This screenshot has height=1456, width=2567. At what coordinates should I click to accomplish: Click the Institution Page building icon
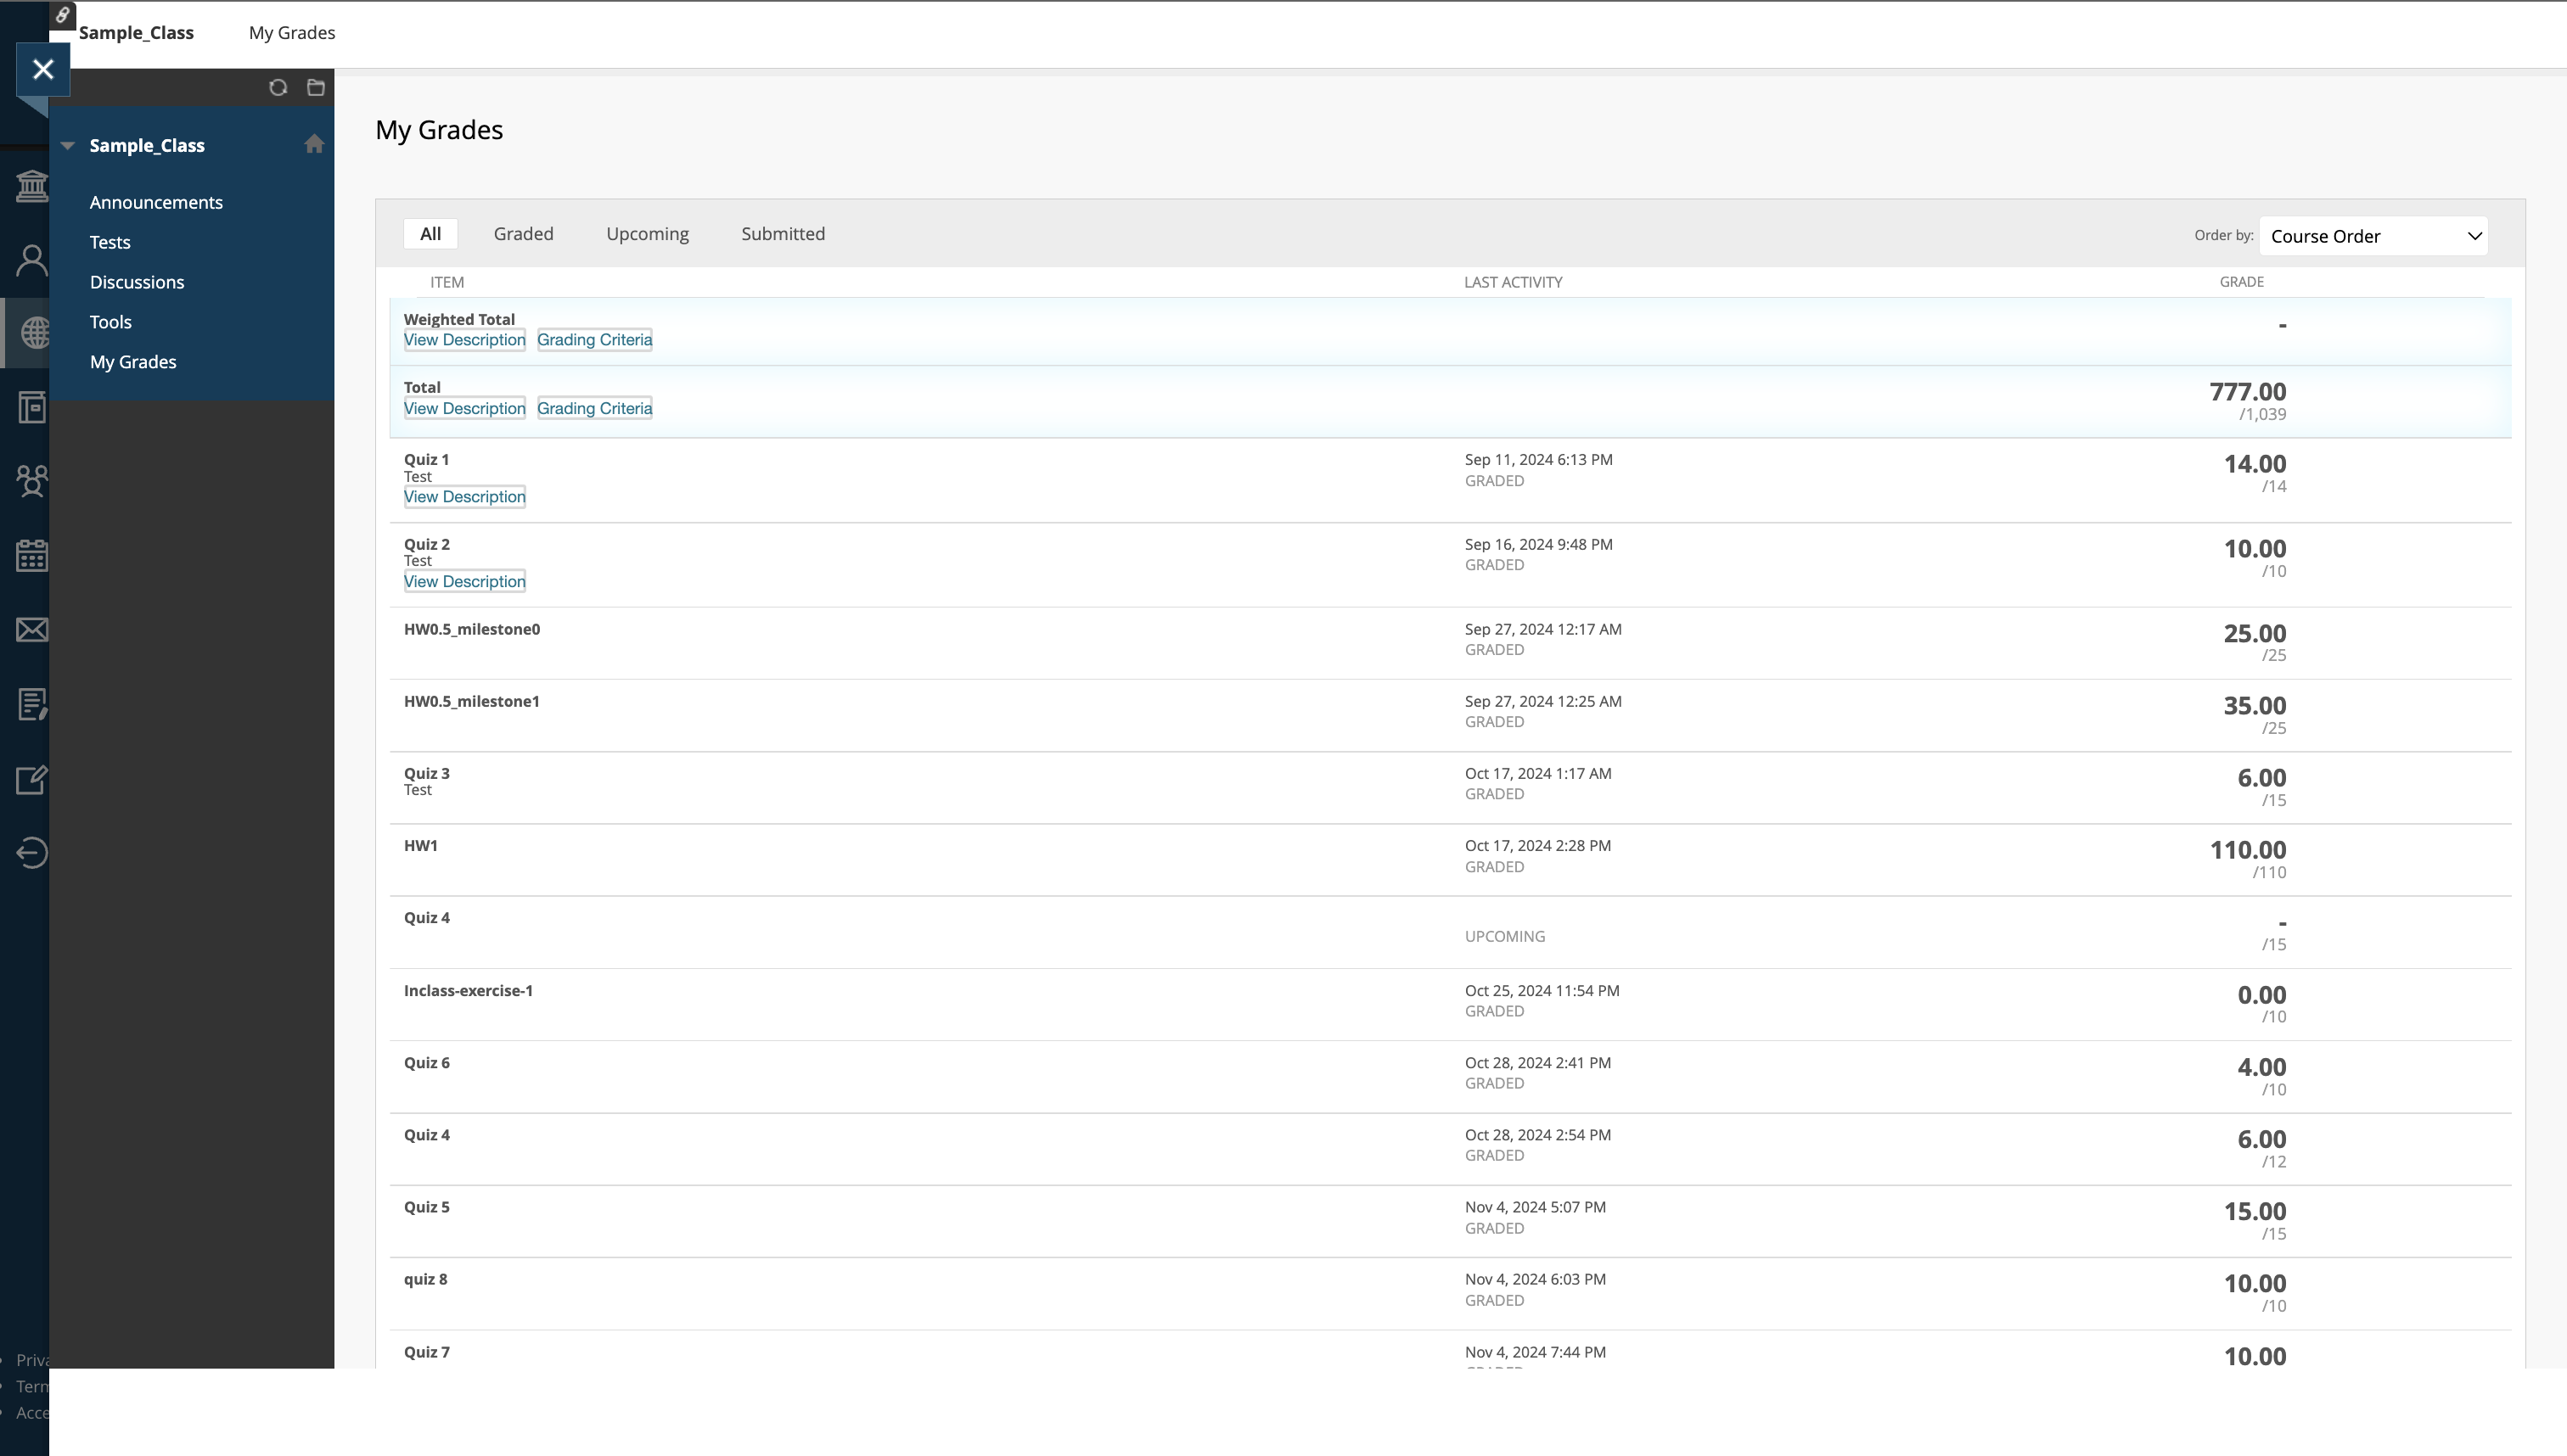31,186
